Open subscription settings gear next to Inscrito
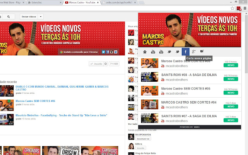248x155 pixels. [x=105, y=64]
